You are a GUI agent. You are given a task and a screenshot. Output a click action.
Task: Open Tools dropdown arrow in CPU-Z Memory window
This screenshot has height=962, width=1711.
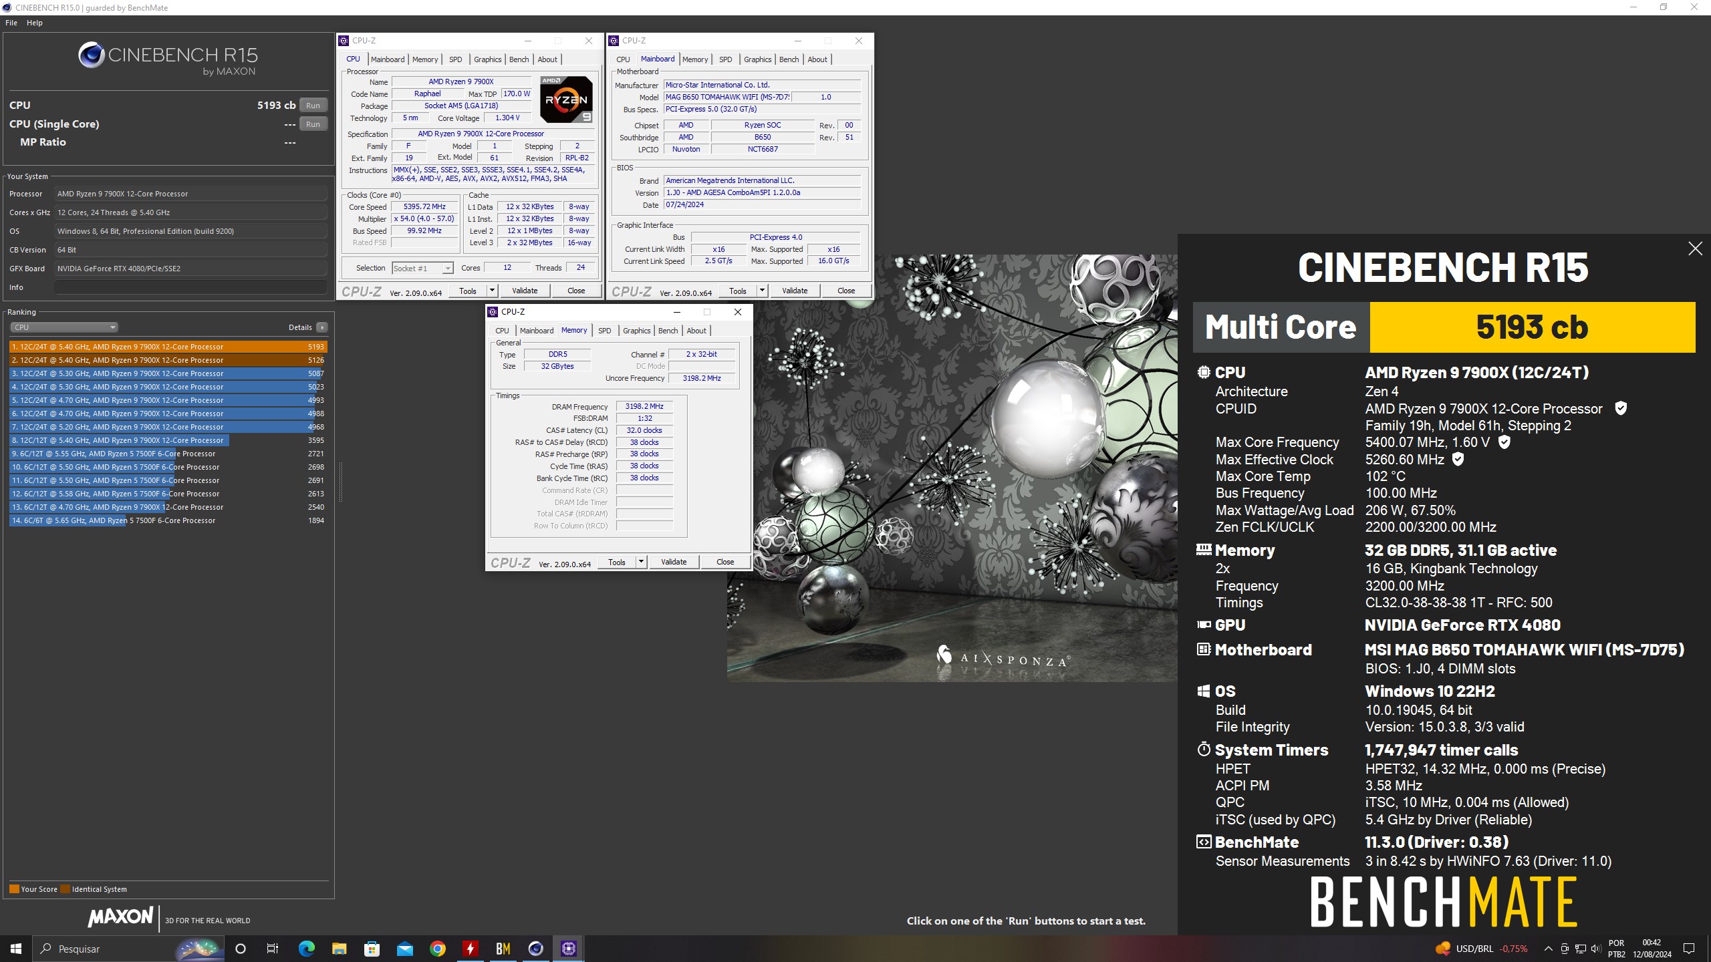[641, 562]
